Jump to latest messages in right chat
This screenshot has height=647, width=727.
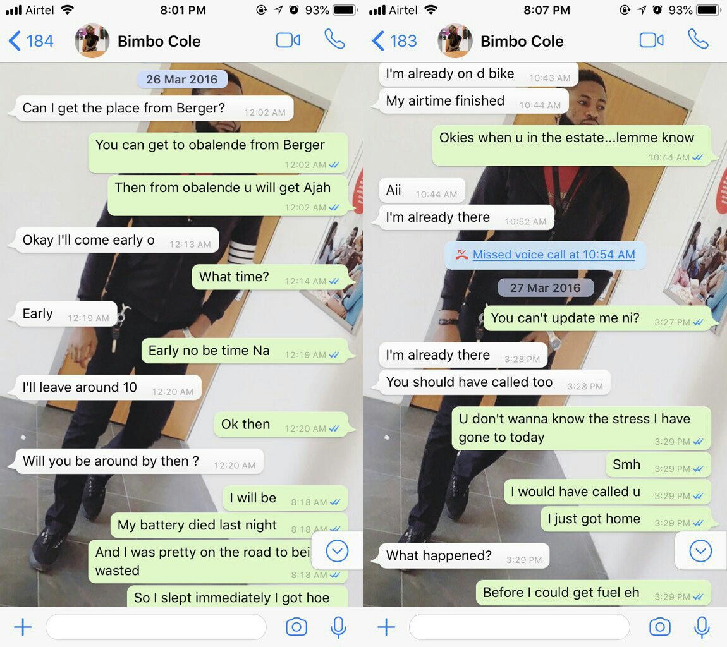point(700,551)
